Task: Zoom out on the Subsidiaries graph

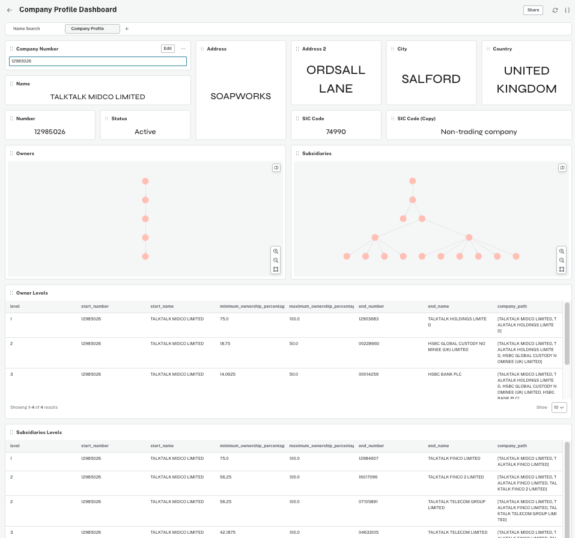Action: 562,260
